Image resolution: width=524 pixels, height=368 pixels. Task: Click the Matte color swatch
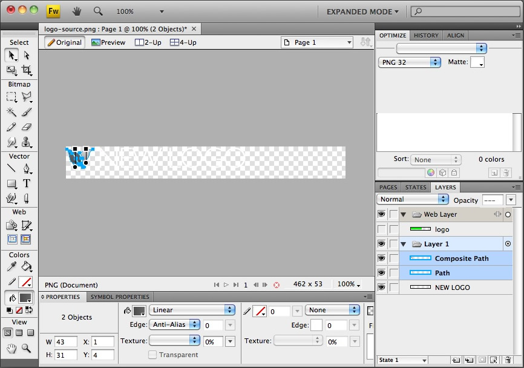pyautogui.click(x=477, y=62)
